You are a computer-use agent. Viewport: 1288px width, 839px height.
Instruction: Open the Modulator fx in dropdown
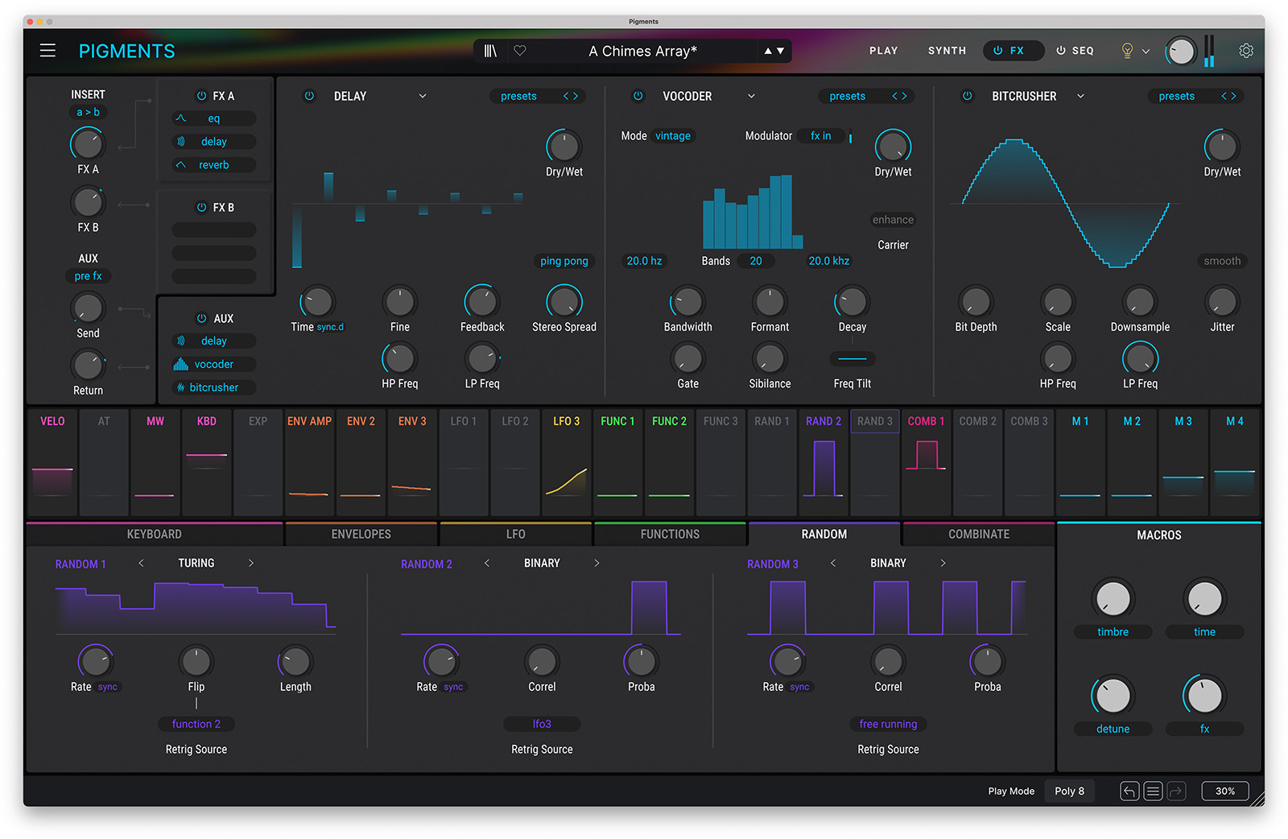pos(821,136)
